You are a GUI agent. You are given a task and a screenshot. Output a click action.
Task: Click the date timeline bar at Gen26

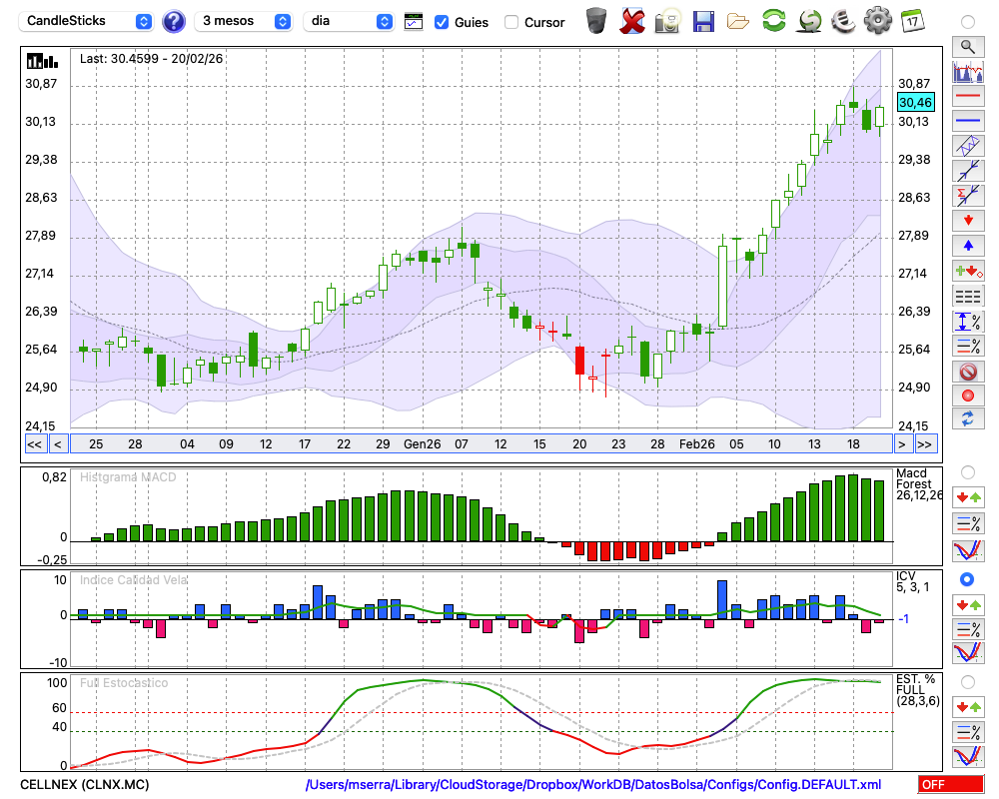[422, 443]
